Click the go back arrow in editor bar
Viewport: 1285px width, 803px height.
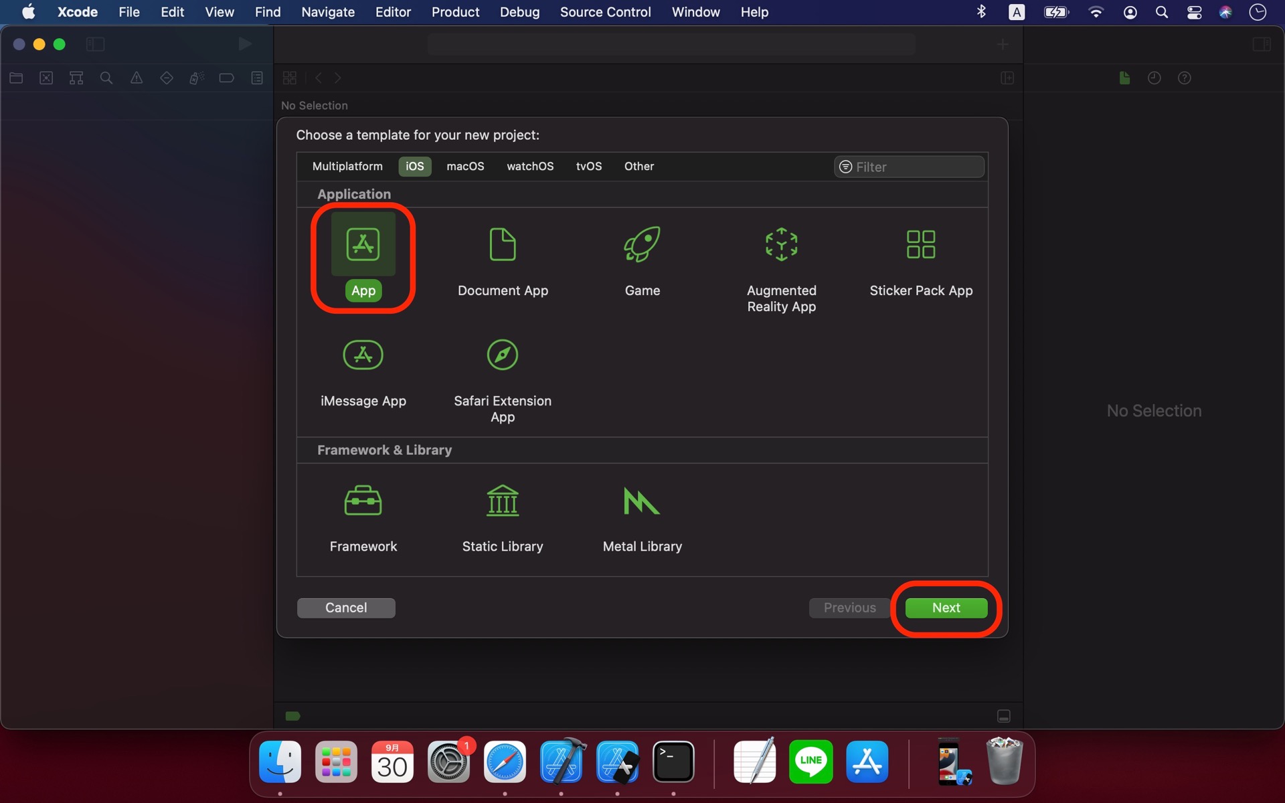319,78
